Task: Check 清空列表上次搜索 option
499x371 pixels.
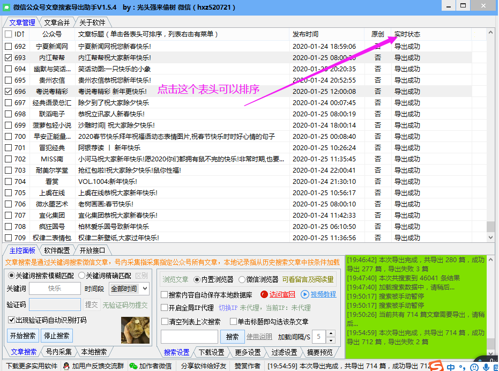Action: (165, 321)
